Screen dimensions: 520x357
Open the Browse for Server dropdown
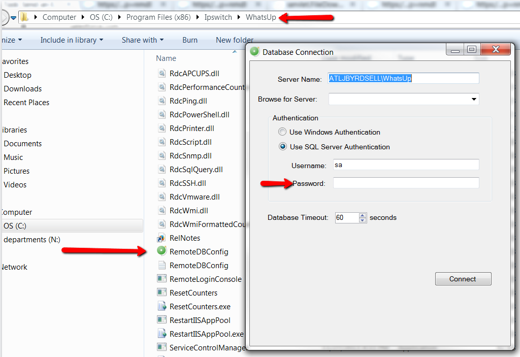click(474, 99)
